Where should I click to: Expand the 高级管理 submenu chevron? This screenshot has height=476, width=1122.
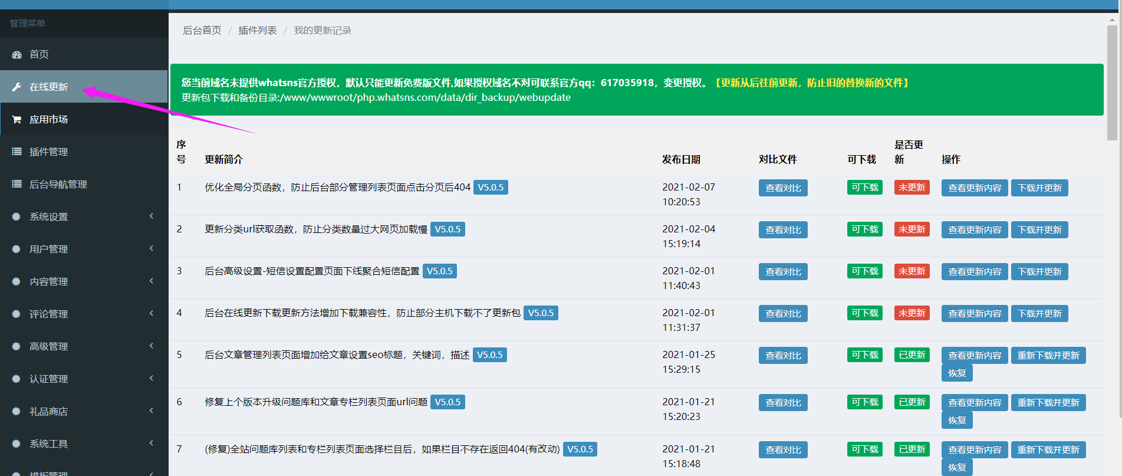point(152,346)
